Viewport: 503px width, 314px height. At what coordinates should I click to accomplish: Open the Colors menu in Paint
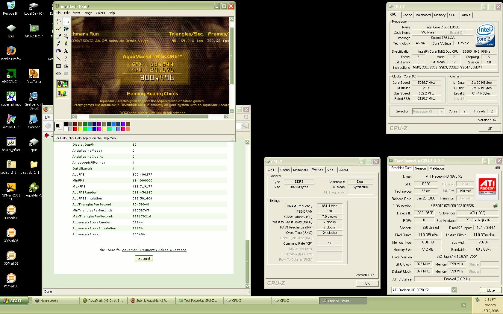click(x=100, y=13)
